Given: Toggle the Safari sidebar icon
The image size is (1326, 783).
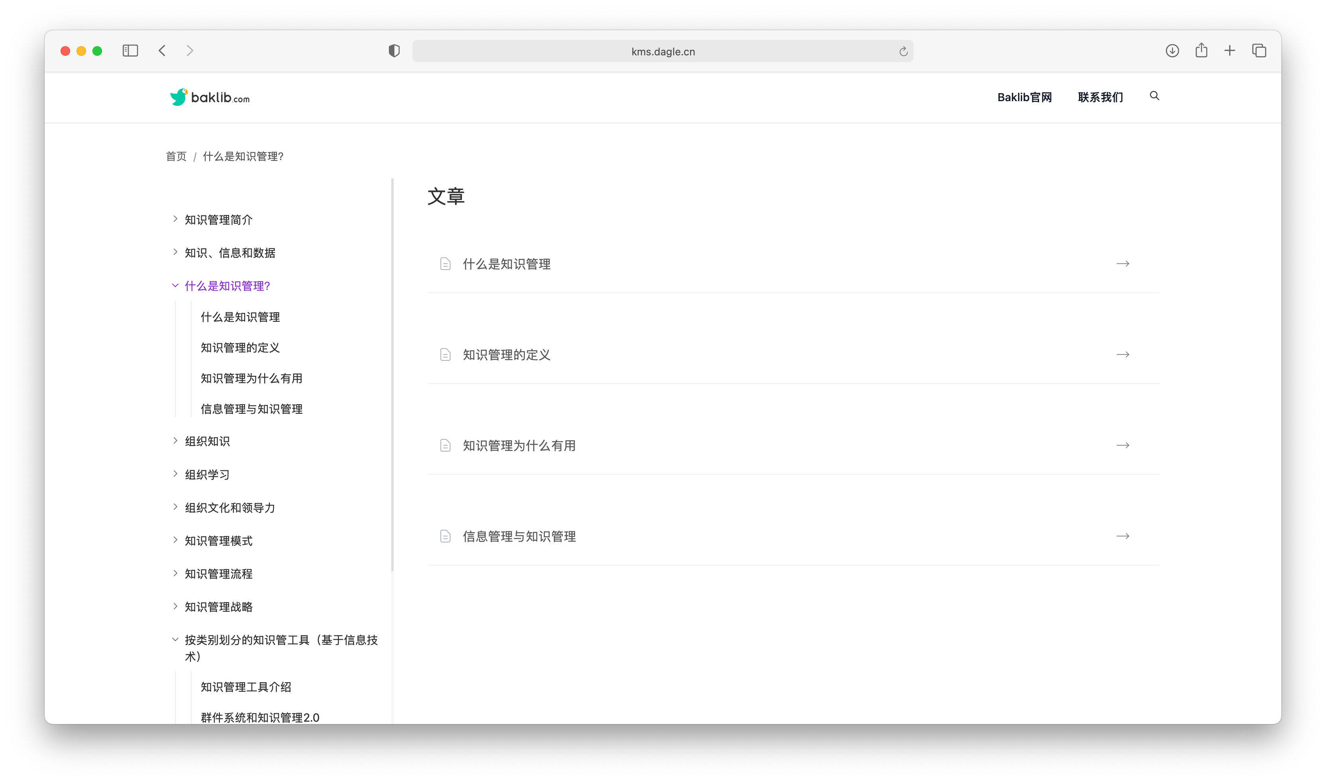Looking at the screenshot, I should pyautogui.click(x=130, y=51).
